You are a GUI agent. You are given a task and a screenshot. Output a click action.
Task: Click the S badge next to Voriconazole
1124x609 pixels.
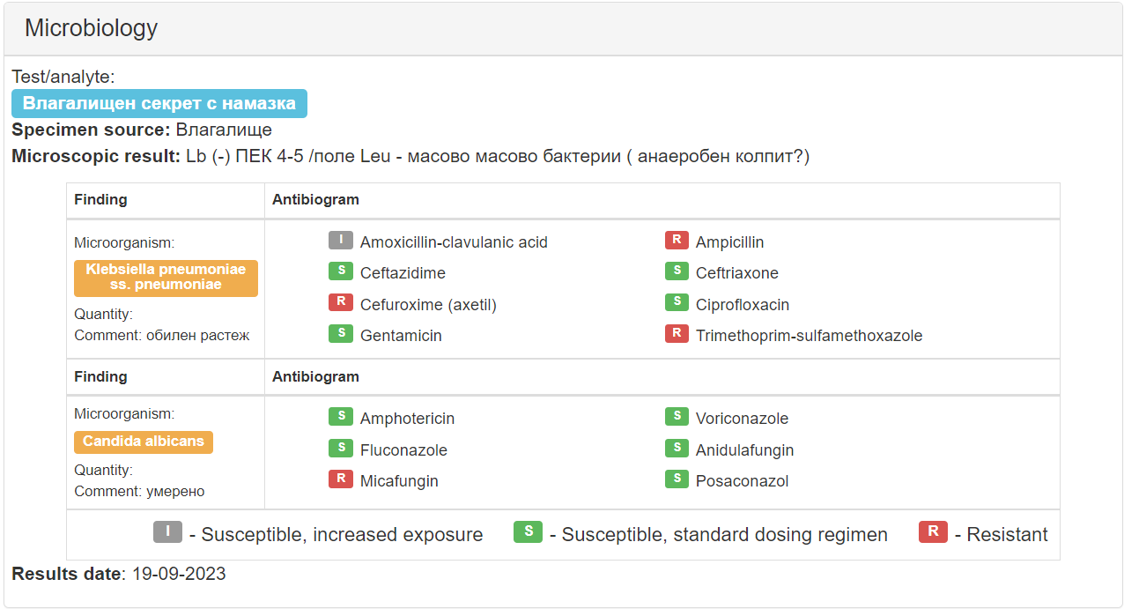click(x=677, y=417)
